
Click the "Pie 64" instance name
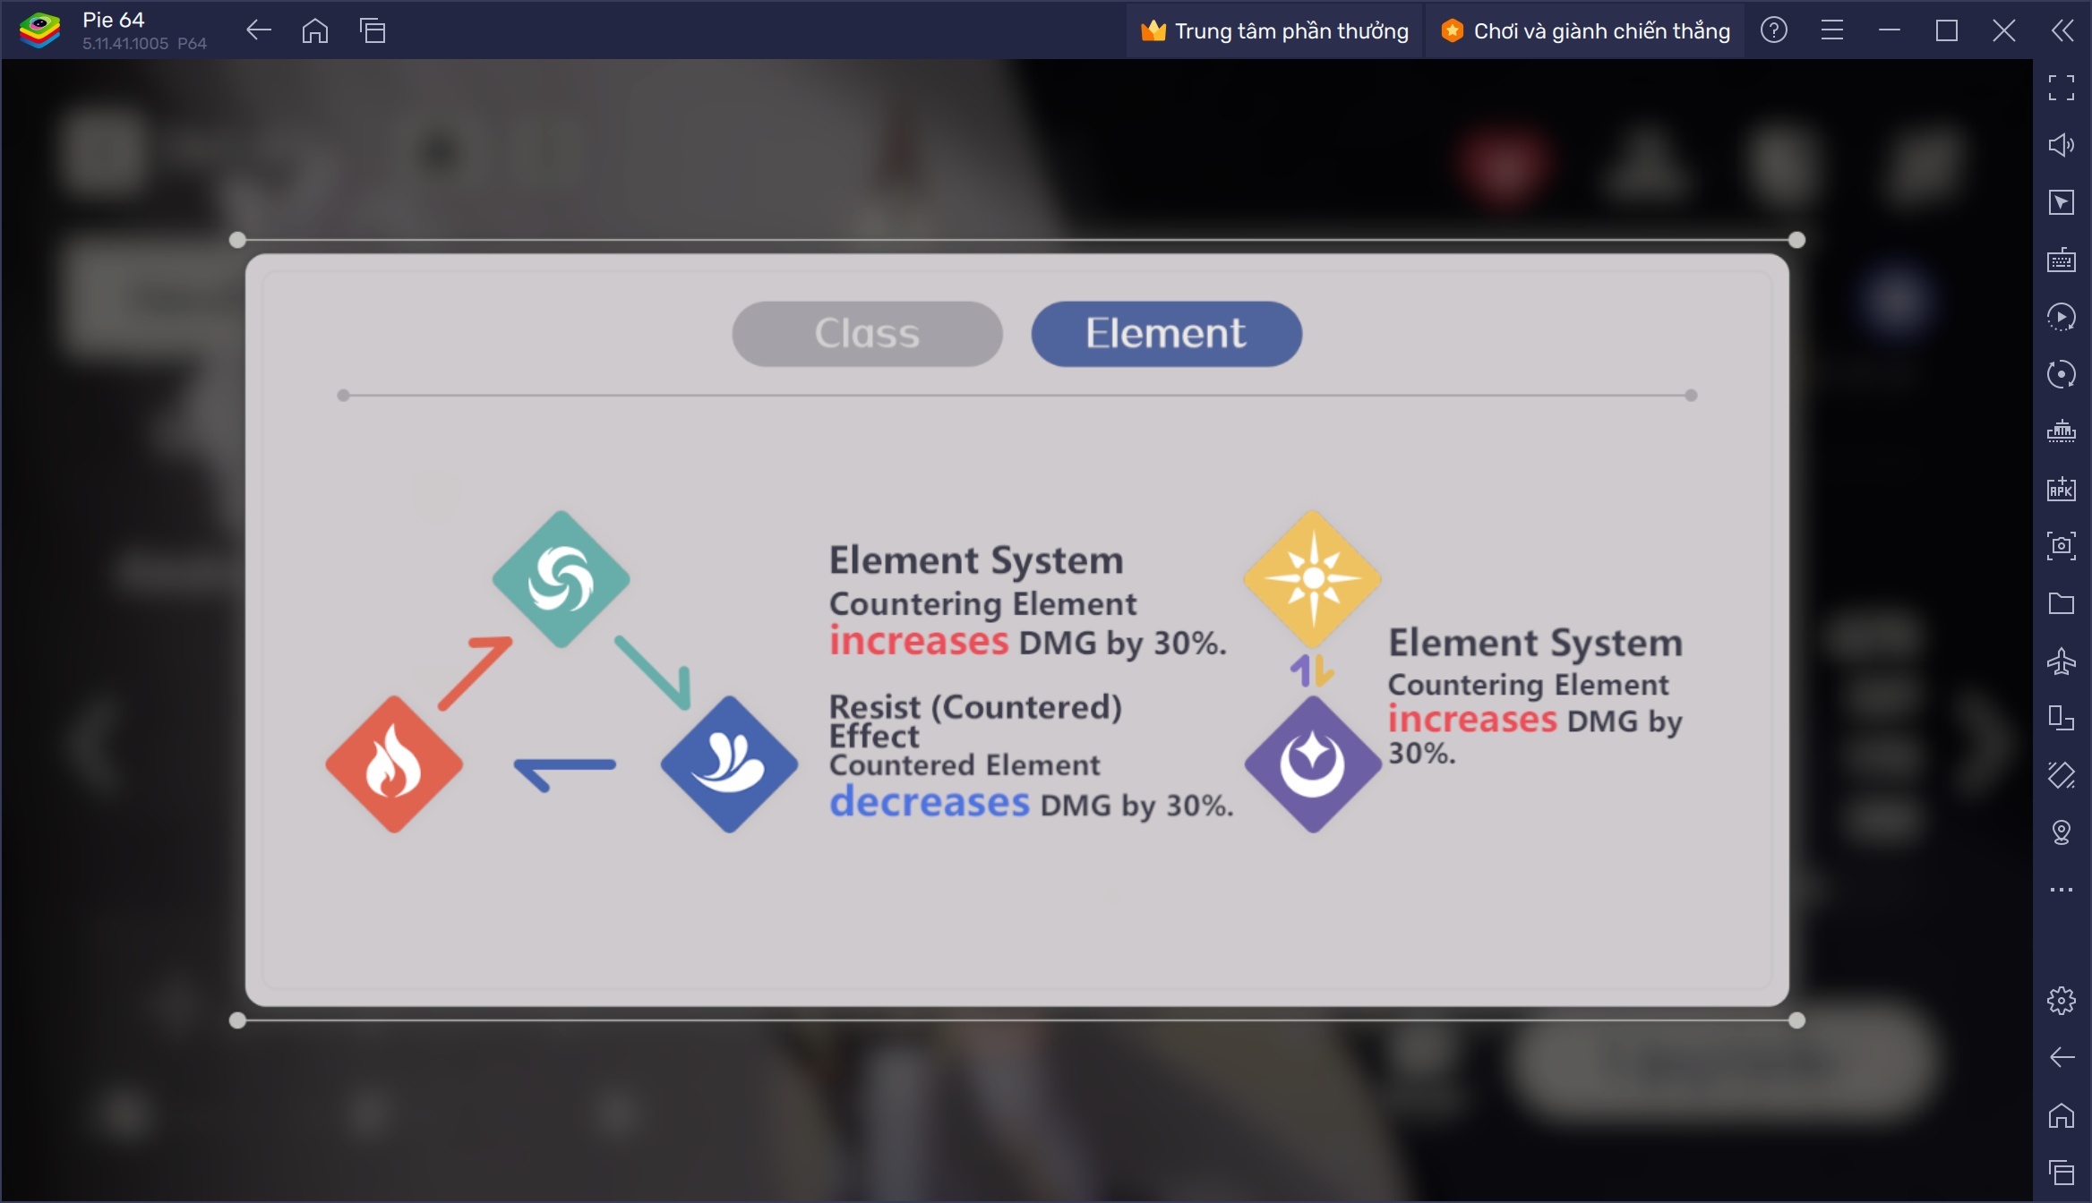[114, 20]
